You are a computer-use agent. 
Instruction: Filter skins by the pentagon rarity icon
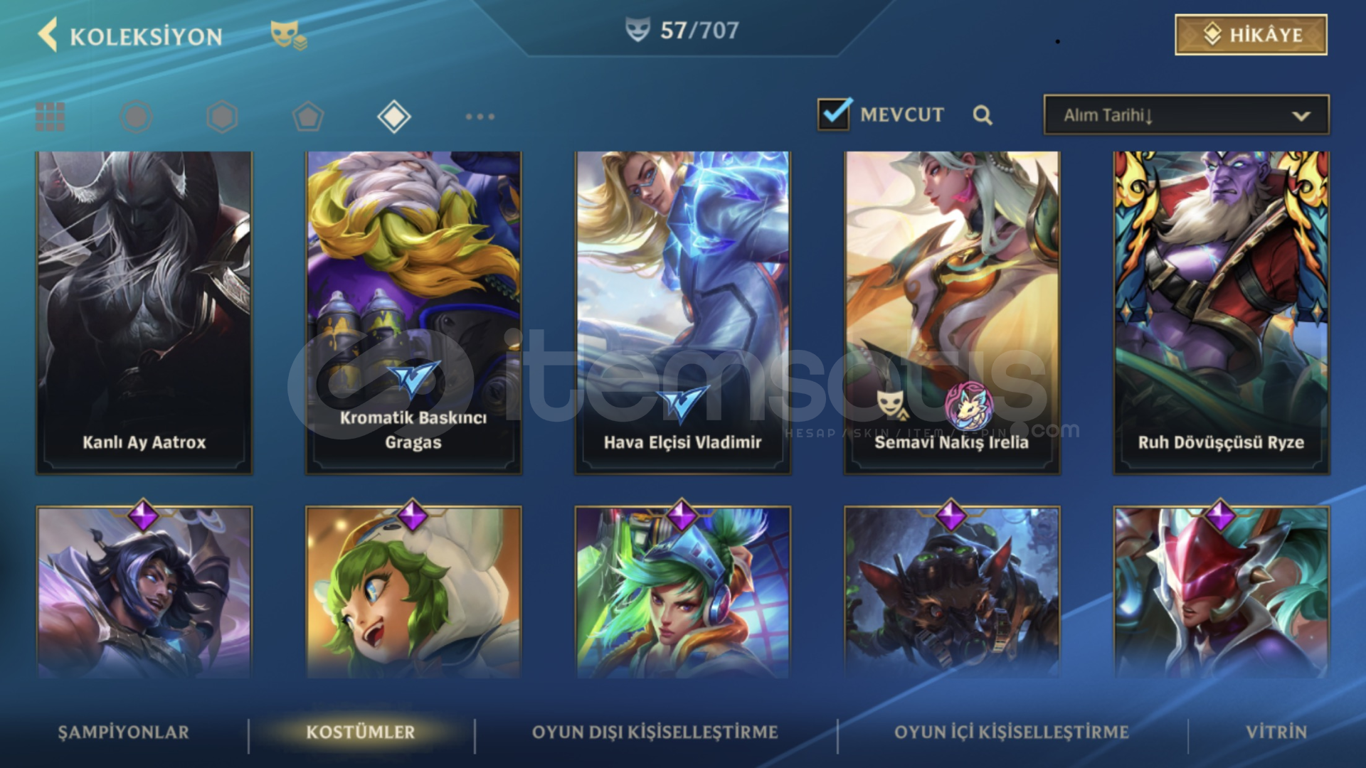308,117
